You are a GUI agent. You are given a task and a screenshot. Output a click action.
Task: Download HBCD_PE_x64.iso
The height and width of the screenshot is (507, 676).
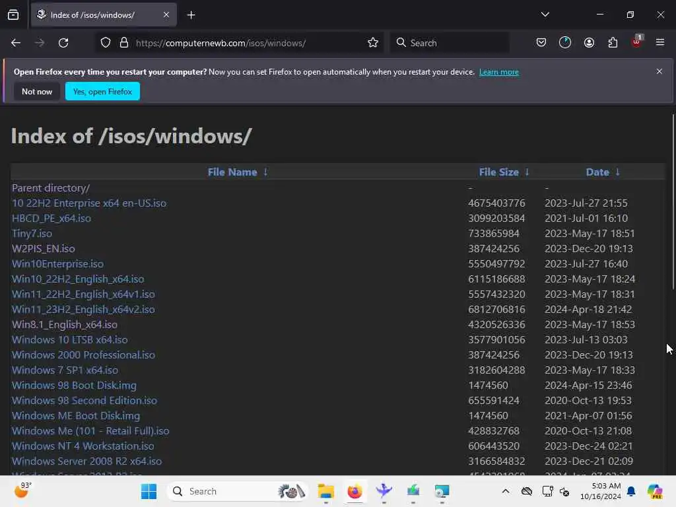(x=51, y=218)
